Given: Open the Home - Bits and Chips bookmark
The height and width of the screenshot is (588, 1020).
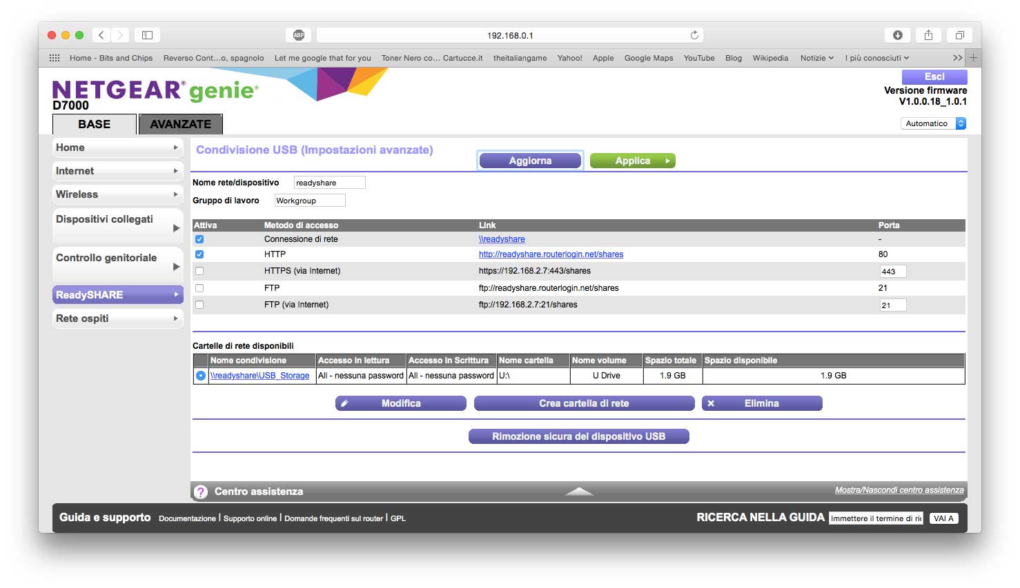Looking at the screenshot, I should pos(111,58).
